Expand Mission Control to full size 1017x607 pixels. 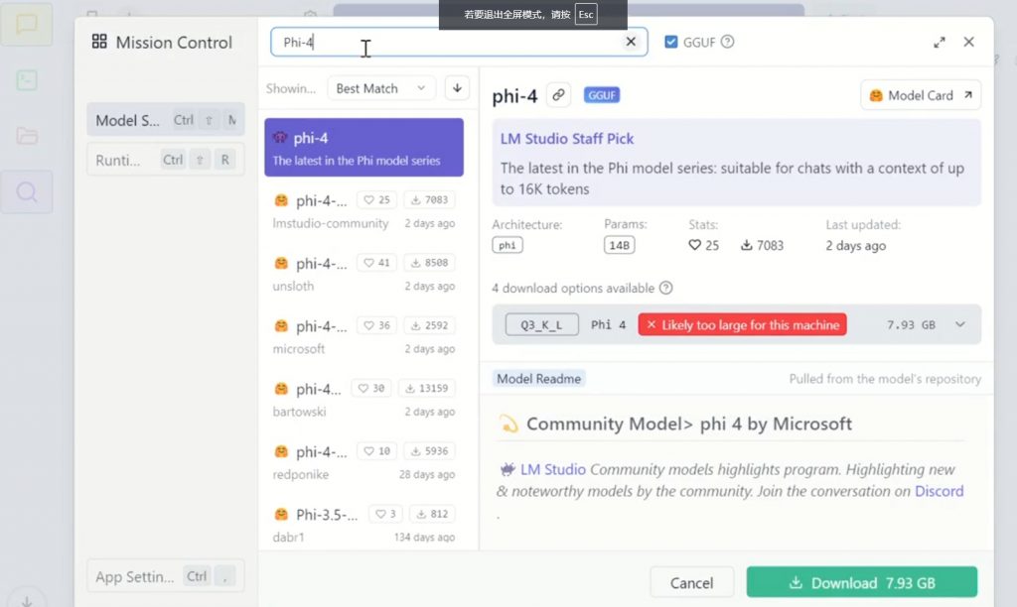(940, 42)
